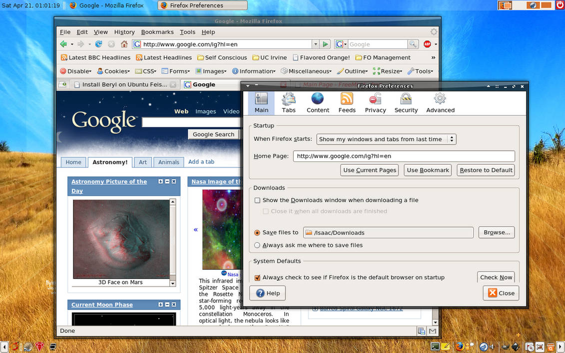Open the Privacy preferences pane
The image size is (565, 353).
375,103
